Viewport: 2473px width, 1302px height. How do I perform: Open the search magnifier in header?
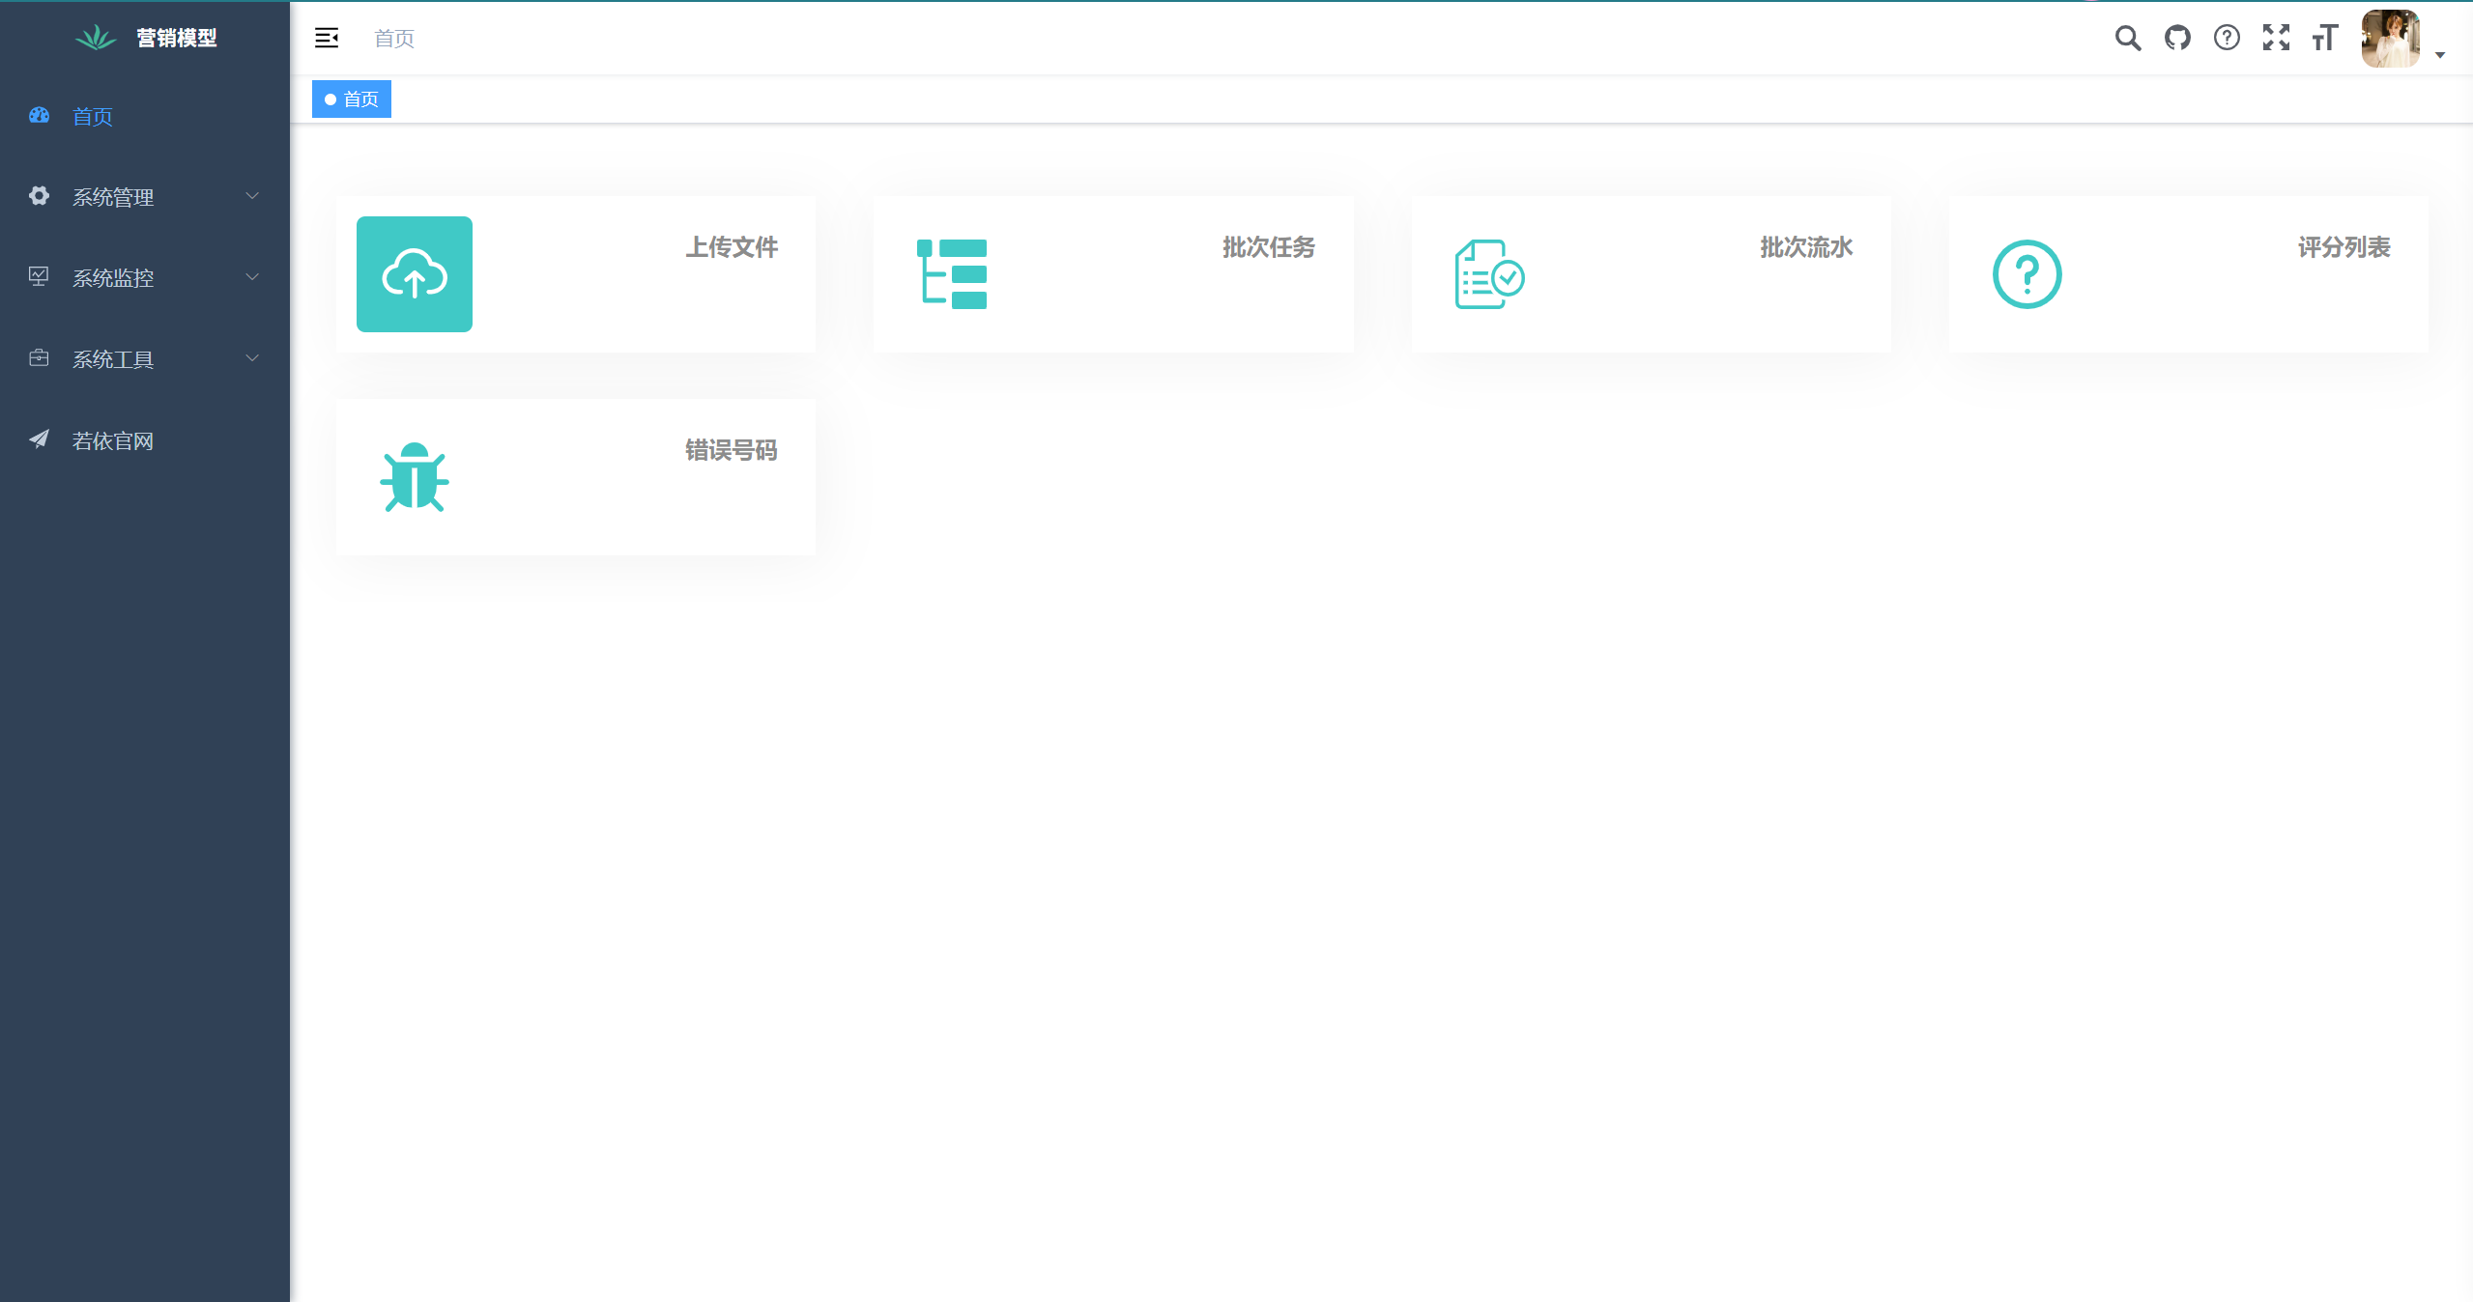[x=2127, y=39]
